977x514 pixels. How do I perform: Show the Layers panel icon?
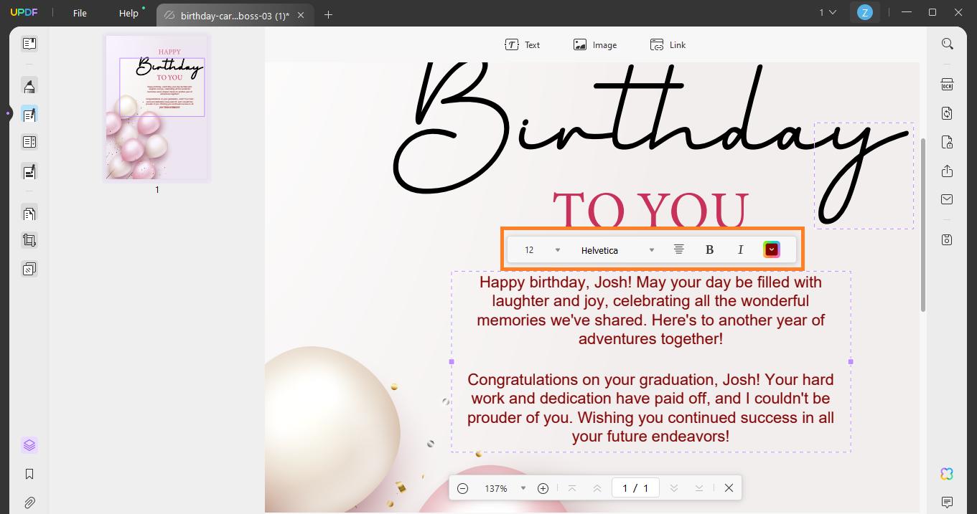point(29,445)
